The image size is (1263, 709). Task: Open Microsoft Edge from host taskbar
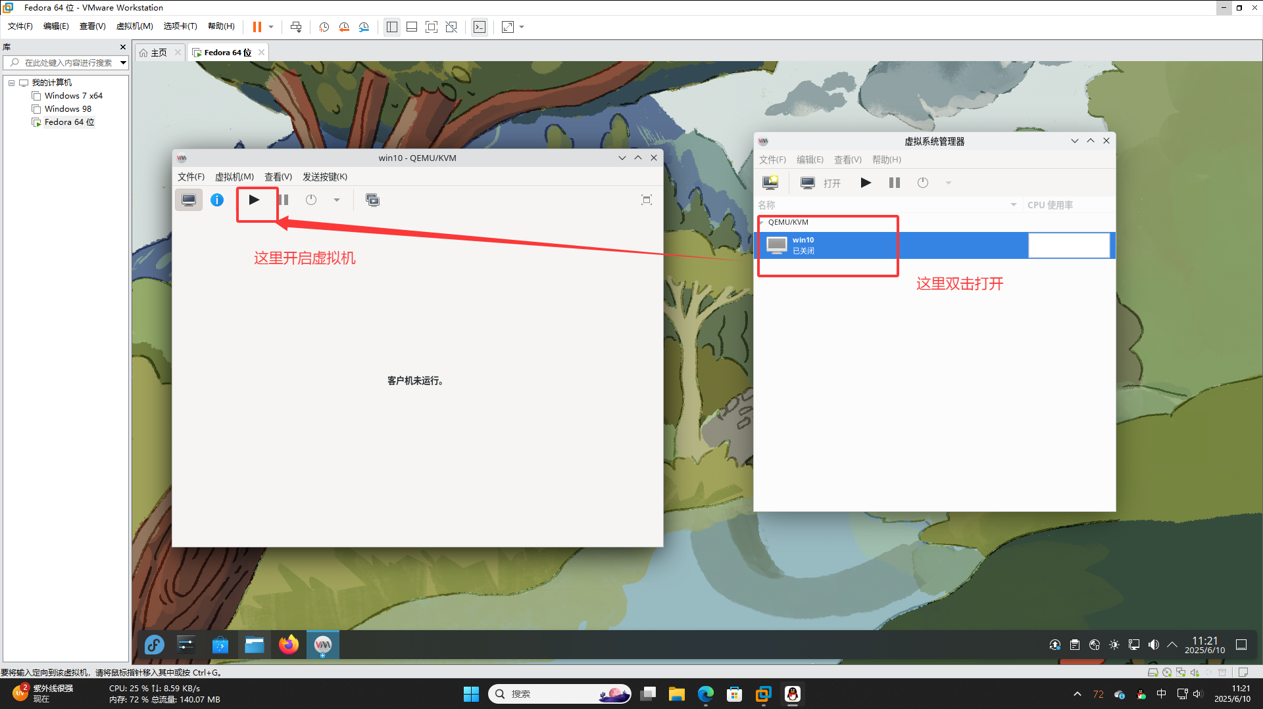point(706,694)
